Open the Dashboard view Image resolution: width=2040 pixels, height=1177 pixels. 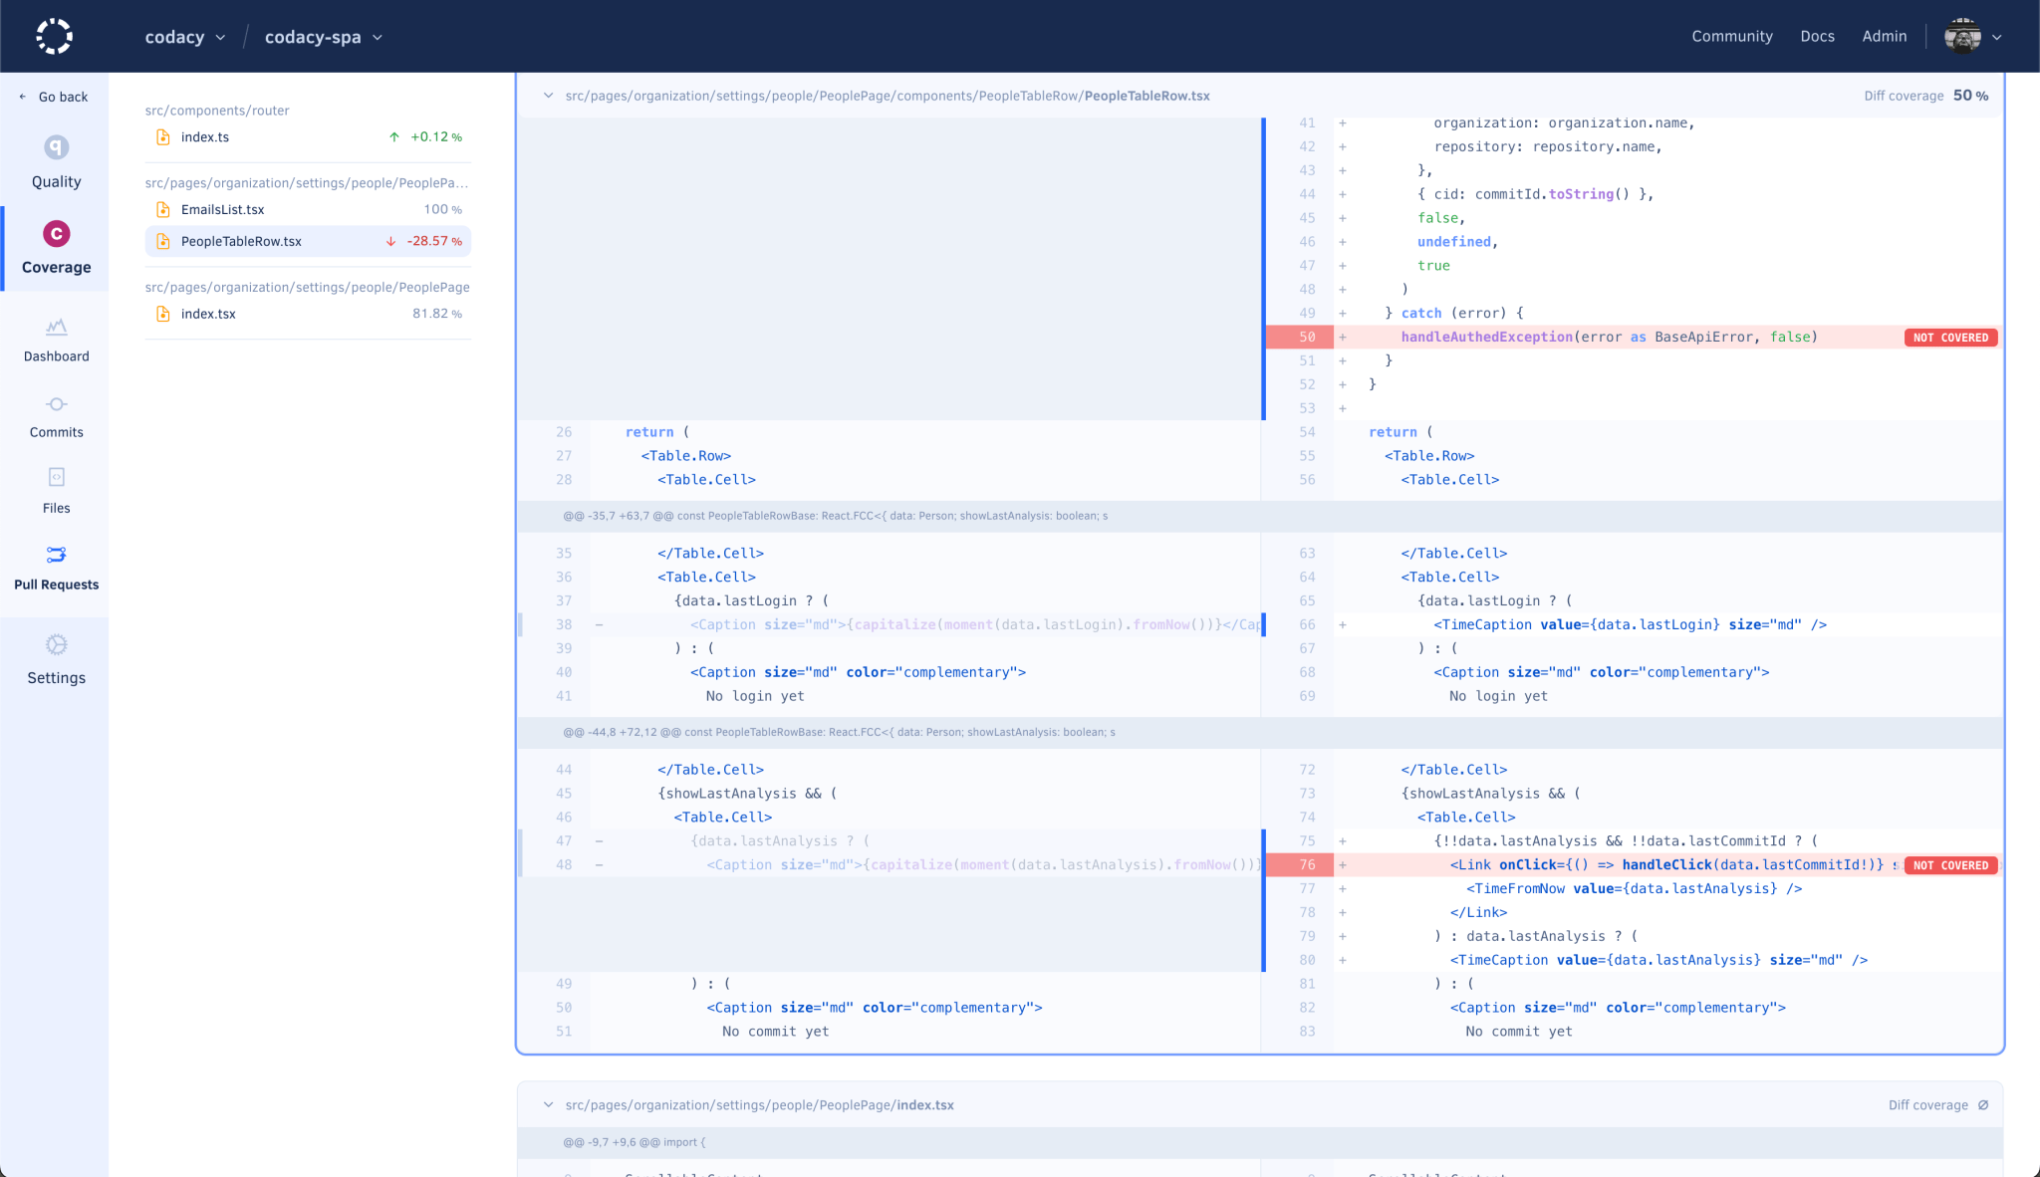pyautogui.click(x=56, y=339)
